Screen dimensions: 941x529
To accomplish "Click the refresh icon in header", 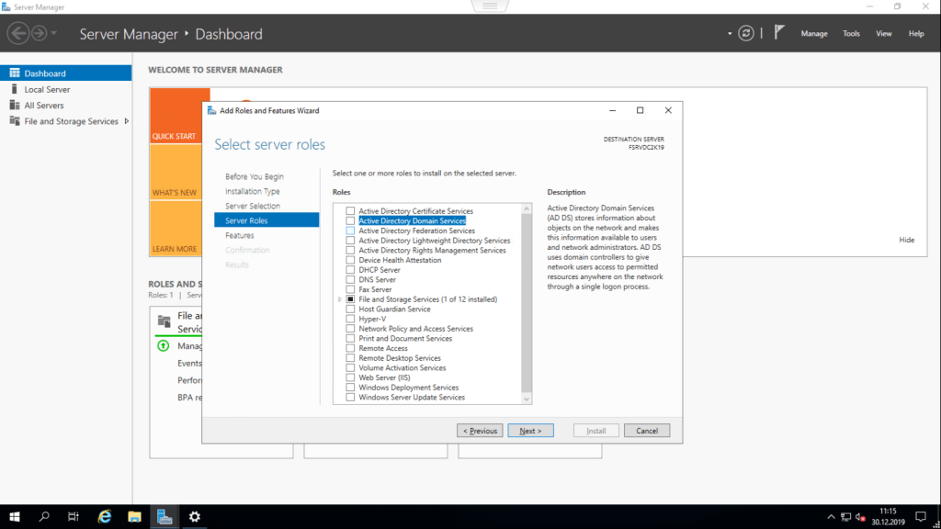I will [x=747, y=33].
